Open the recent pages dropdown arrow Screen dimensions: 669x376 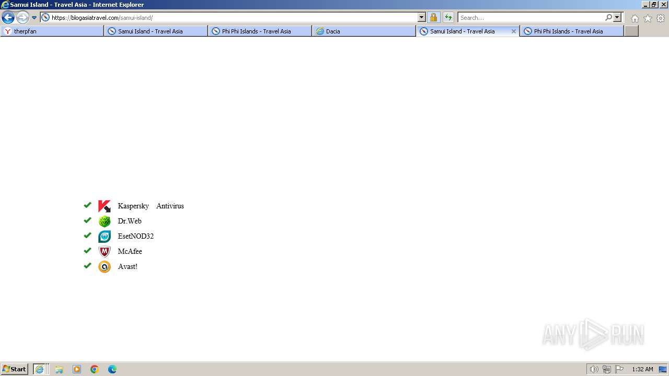click(34, 17)
